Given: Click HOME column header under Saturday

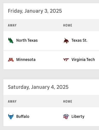Looking at the screenshot, I should pos(68,101).
